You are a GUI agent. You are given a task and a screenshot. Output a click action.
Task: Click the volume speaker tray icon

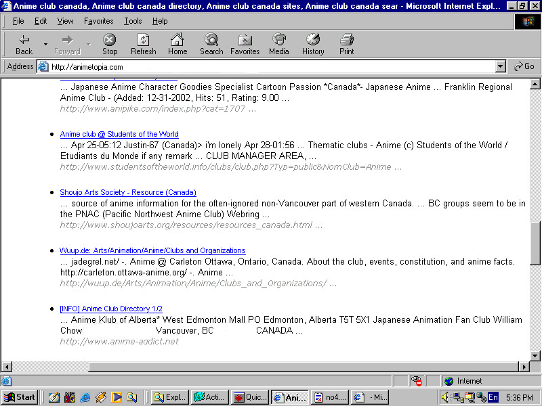(x=446, y=398)
